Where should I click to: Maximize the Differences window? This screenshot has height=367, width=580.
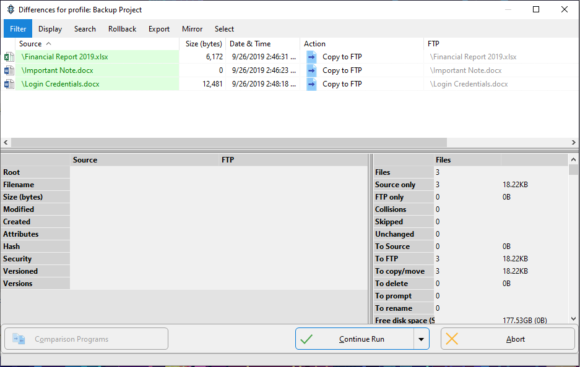pos(536,10)
